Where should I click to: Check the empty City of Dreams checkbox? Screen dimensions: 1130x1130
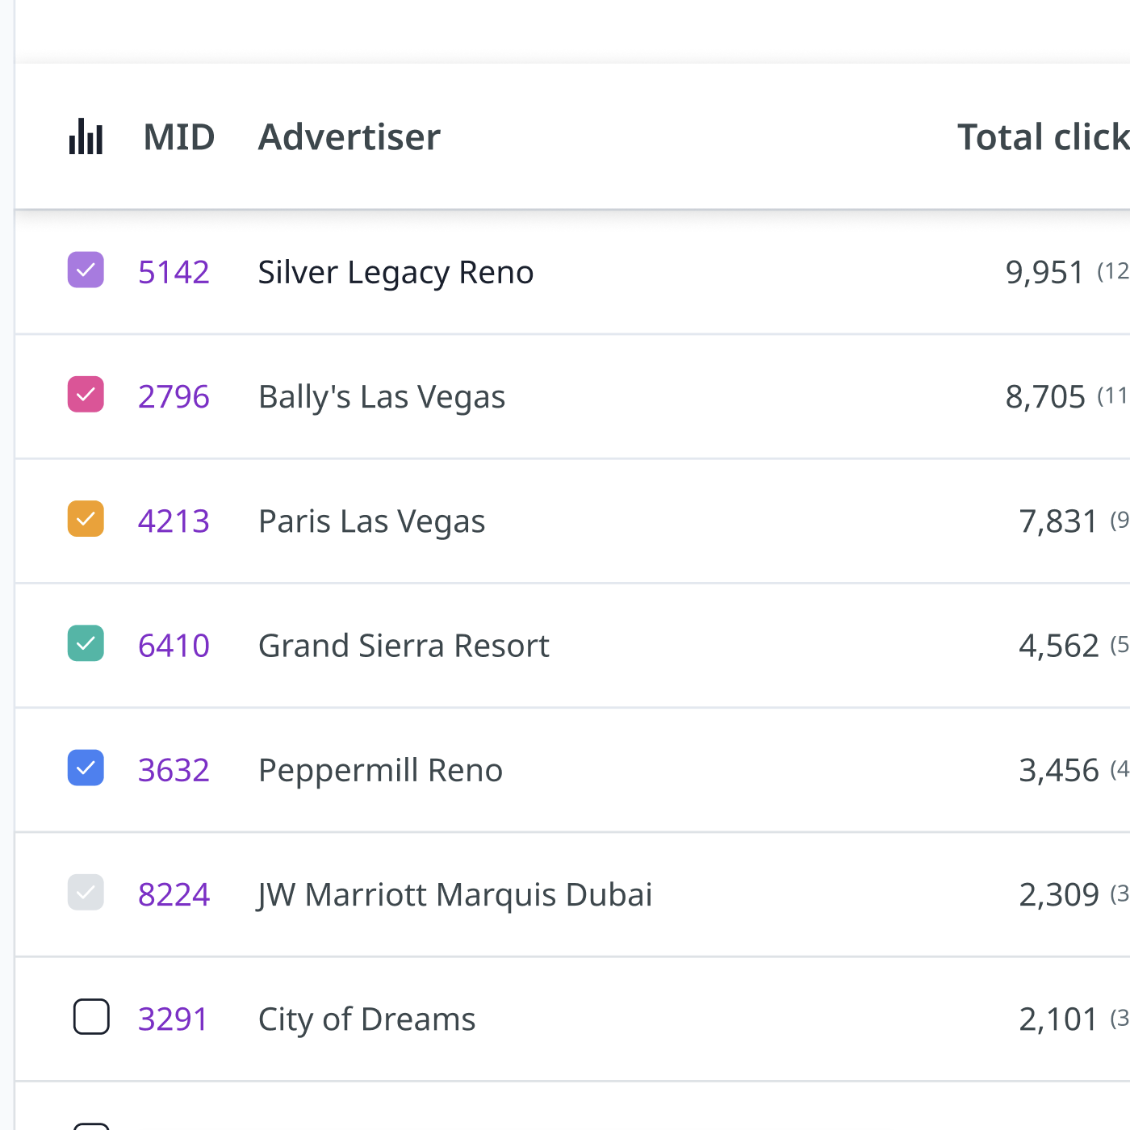(91, 1017)
